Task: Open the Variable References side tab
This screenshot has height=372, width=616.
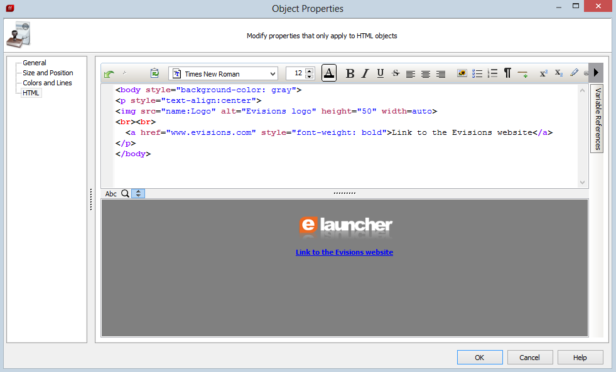Action: tap(598, 119)
